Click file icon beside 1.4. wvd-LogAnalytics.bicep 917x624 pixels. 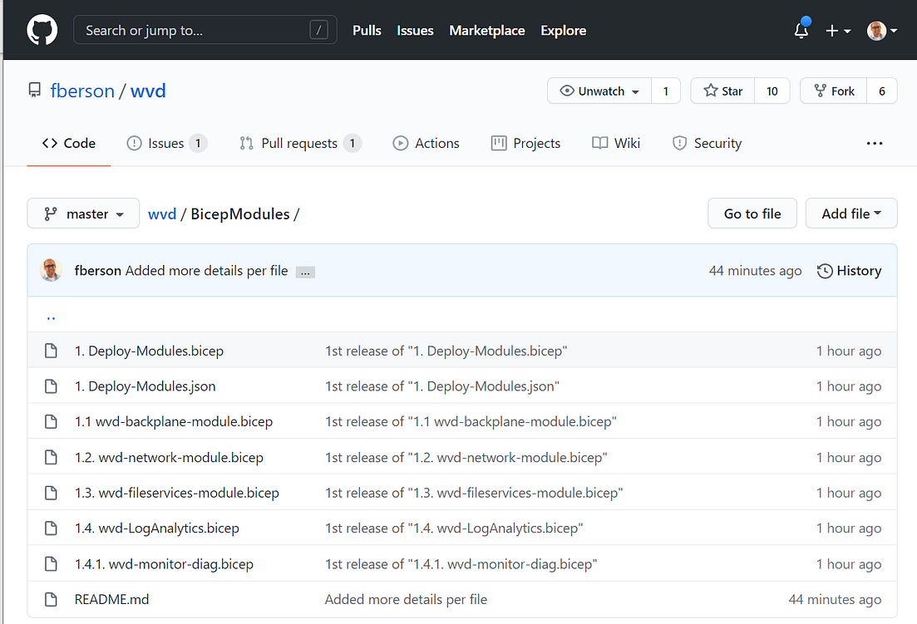(51, 528)
